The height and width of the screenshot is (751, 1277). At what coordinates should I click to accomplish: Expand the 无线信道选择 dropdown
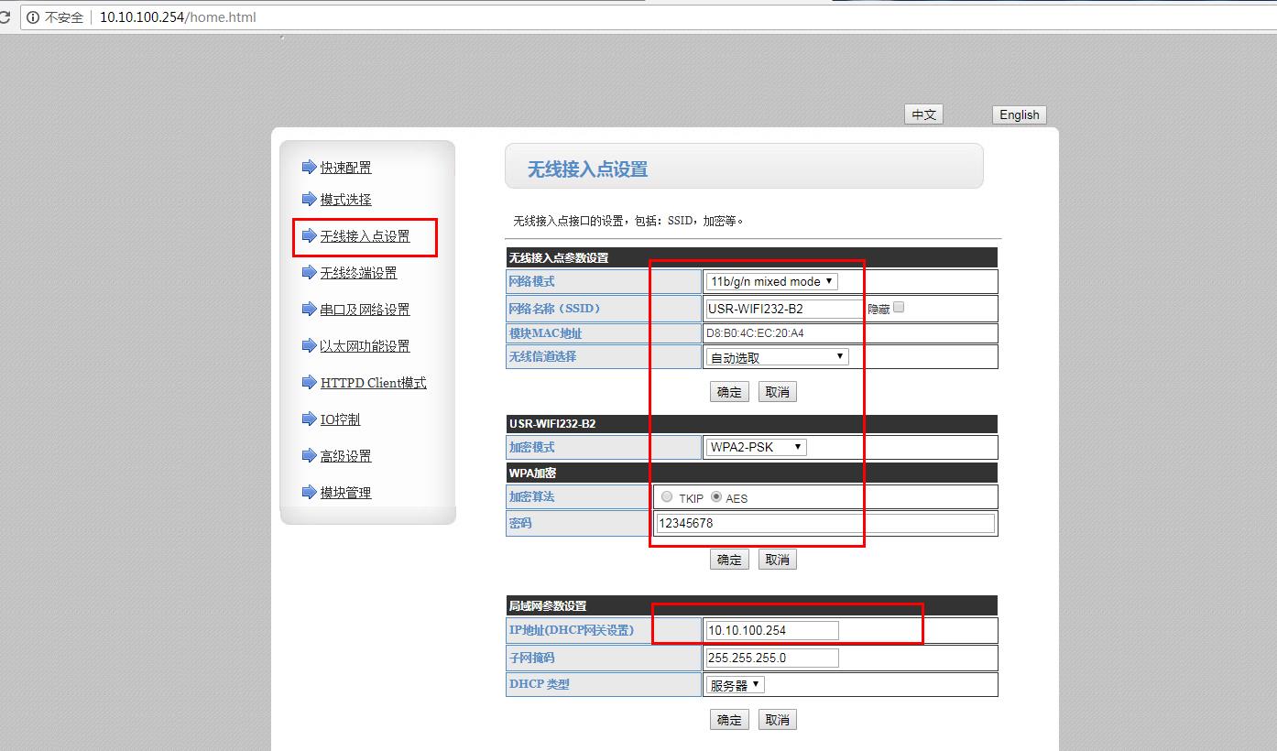(777, 357)
